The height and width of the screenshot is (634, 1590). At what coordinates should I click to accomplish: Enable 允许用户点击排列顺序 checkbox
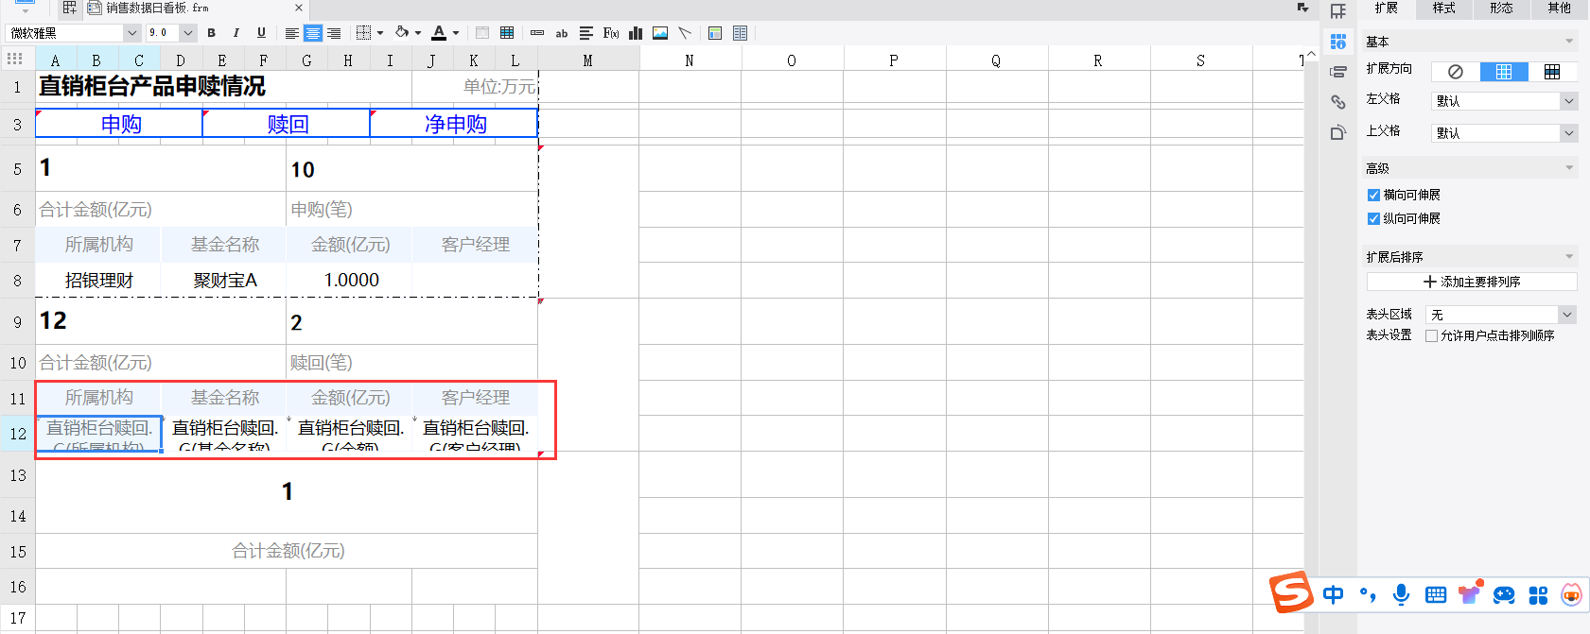point(1431,336)
